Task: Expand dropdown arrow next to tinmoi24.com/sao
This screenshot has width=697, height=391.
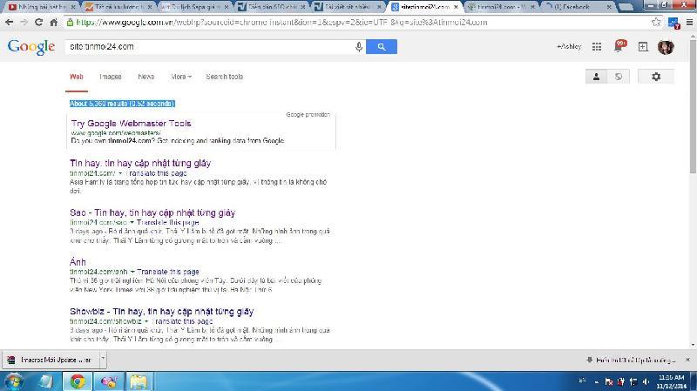Action: pyautogui.click(x=132, y=222)
